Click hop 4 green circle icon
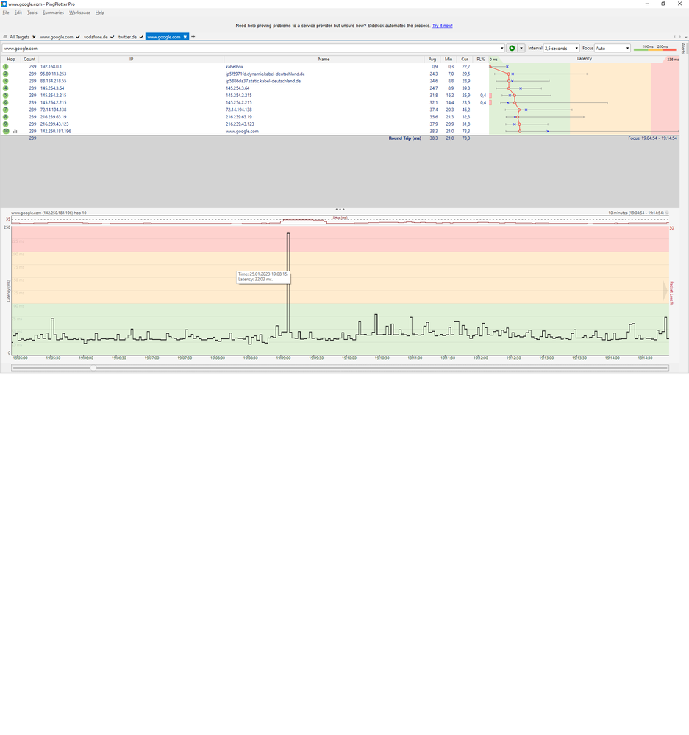The image size is (689, 735). pos(6,88)
